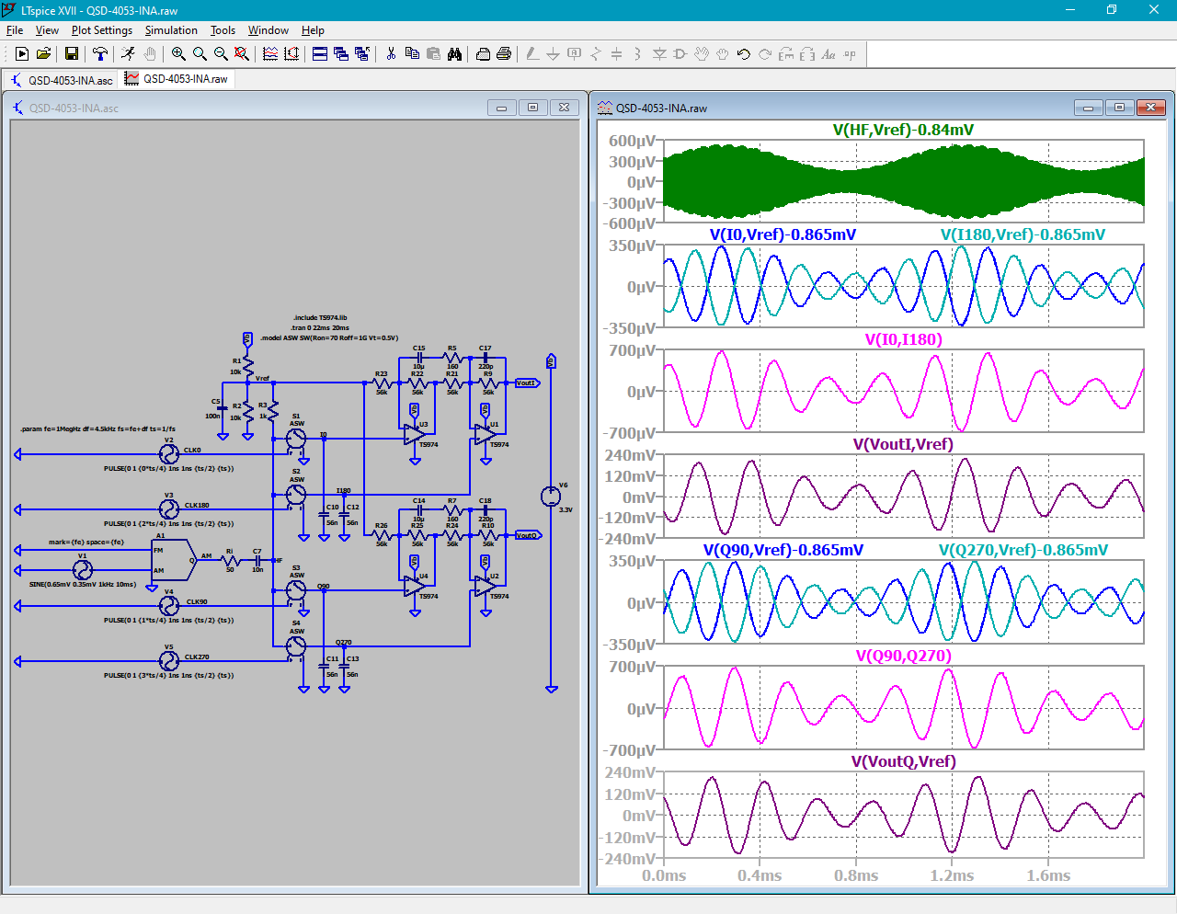Open the Simulation menu
The height and width of the screenshot is (914, 1177).
pyautogui.click(x=171, y=30)
